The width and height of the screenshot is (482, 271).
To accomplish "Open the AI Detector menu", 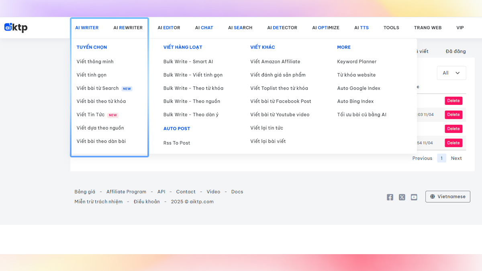I will coord(282,28).
